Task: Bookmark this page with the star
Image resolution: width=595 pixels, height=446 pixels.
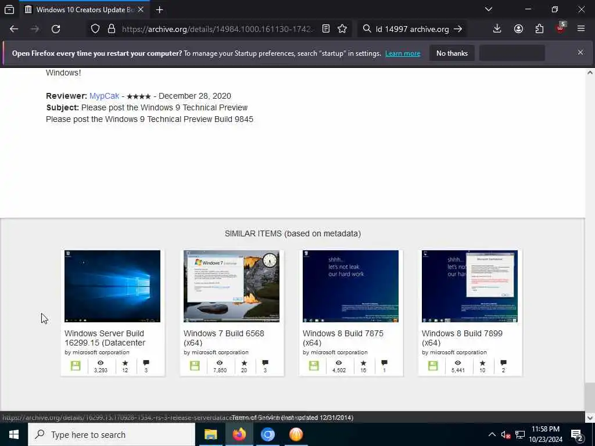Action: tap(342, 29)
